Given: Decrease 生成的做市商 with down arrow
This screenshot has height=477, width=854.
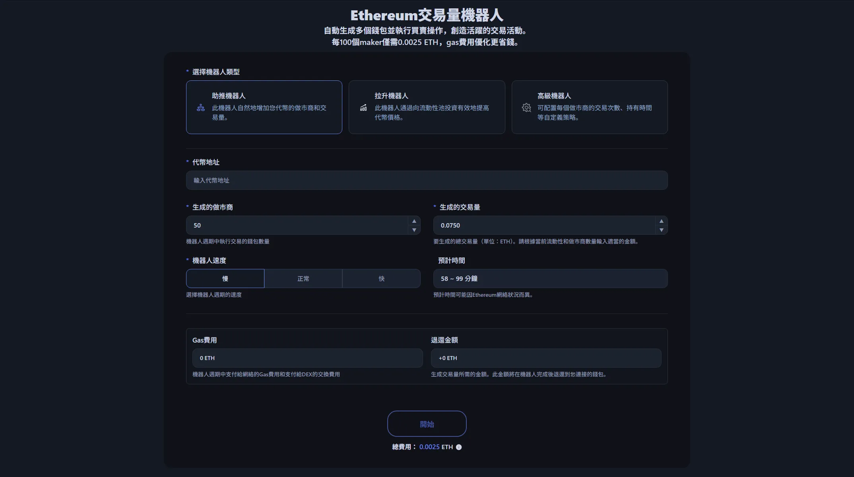Looking at the screenshot, I should [414, 230].
